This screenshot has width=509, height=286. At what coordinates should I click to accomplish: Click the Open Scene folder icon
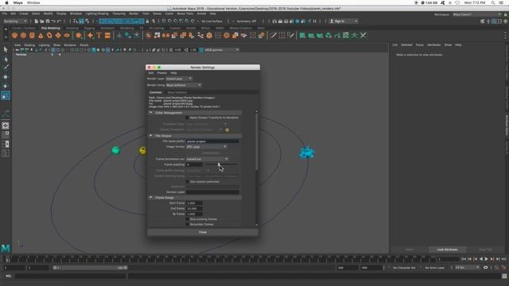coord(42,21)
